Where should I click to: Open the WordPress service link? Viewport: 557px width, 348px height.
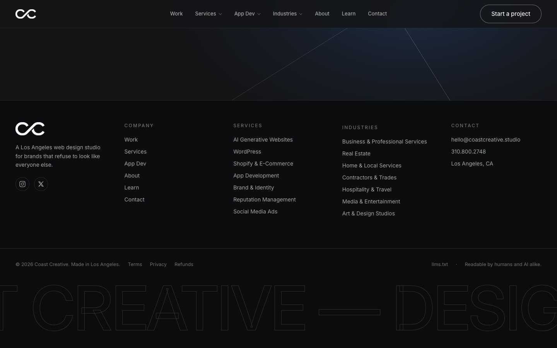[247, 152]
